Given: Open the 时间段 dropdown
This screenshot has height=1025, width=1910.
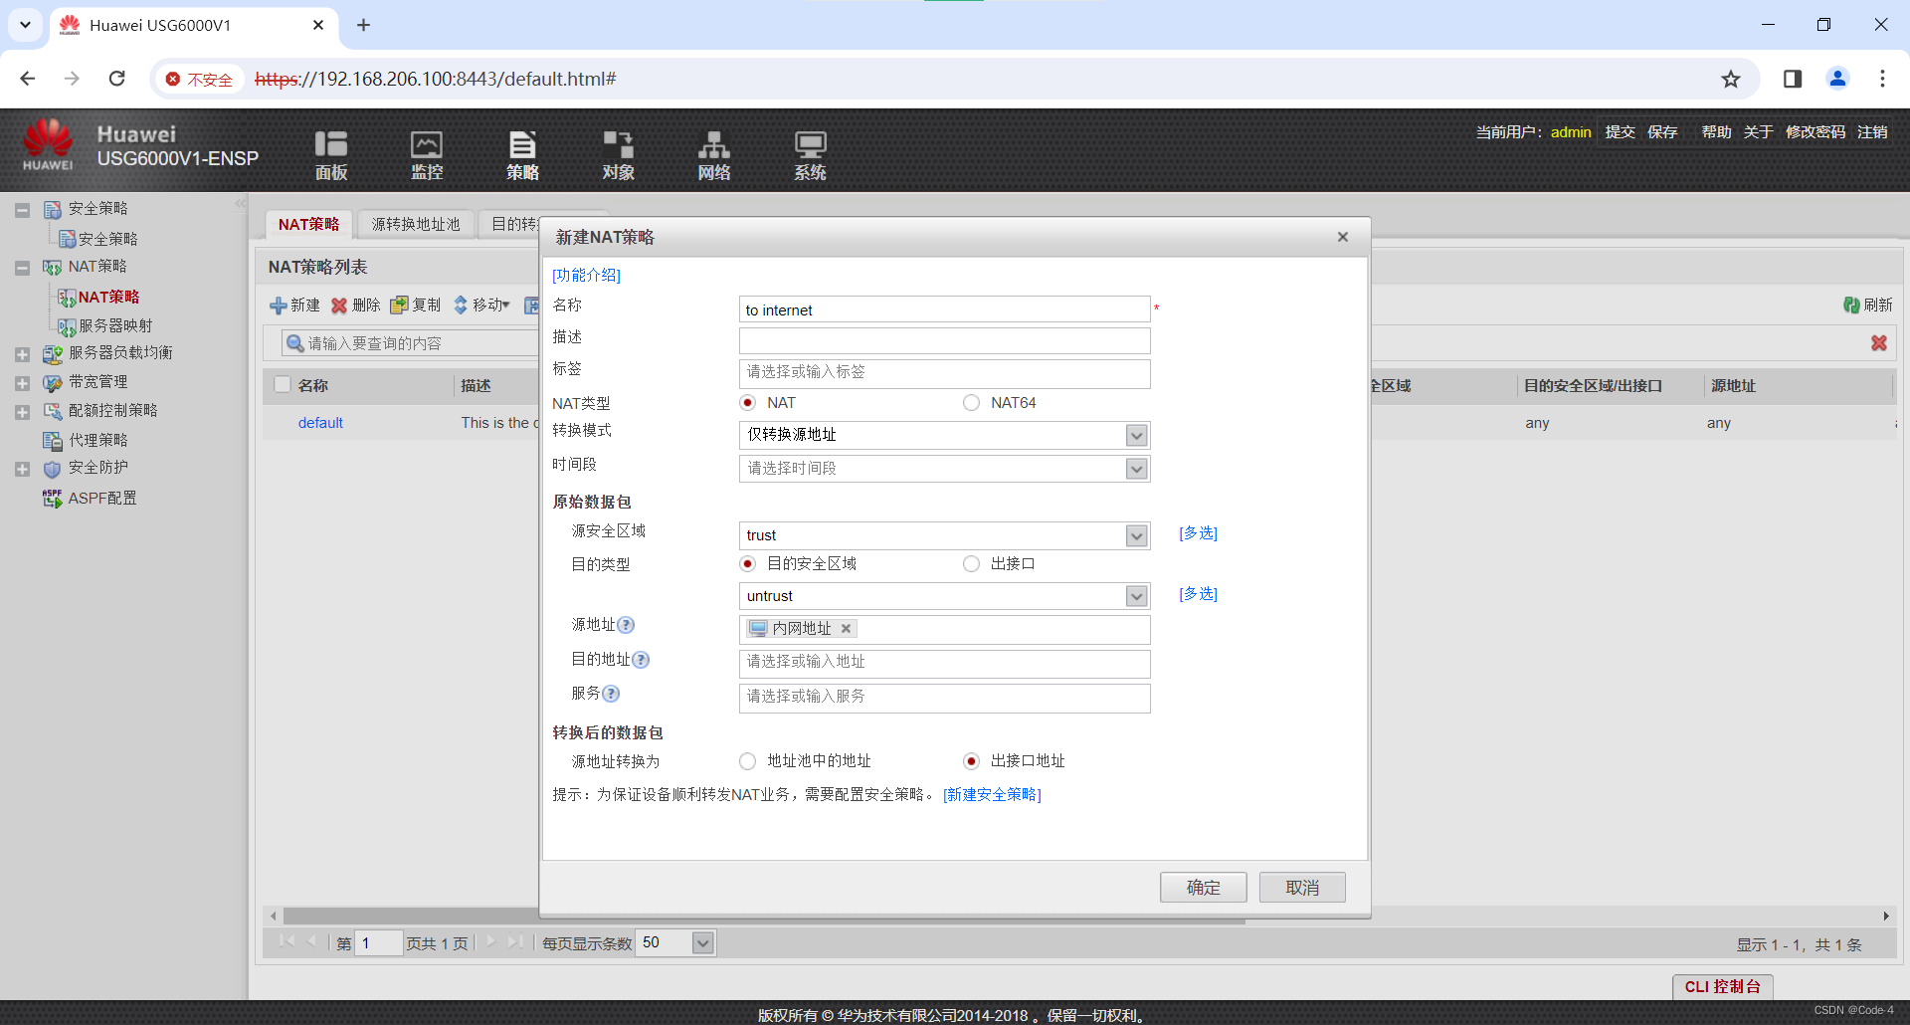Looking at the screenshot, I should coord(1137,469).
